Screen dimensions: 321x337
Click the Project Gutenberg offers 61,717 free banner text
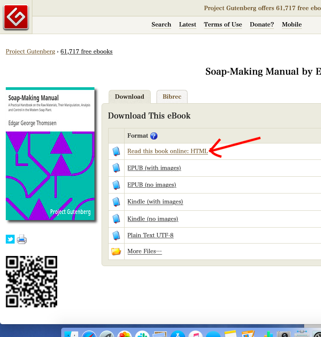[262, 8]
